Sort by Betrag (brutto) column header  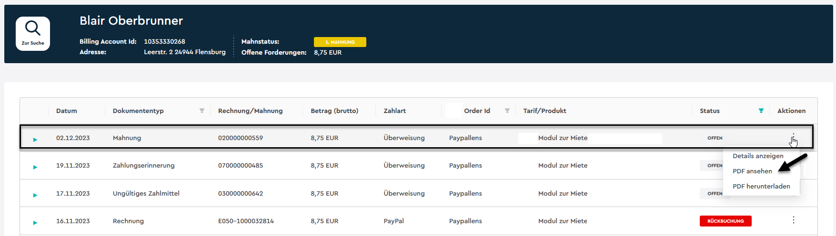pos(334,111)
